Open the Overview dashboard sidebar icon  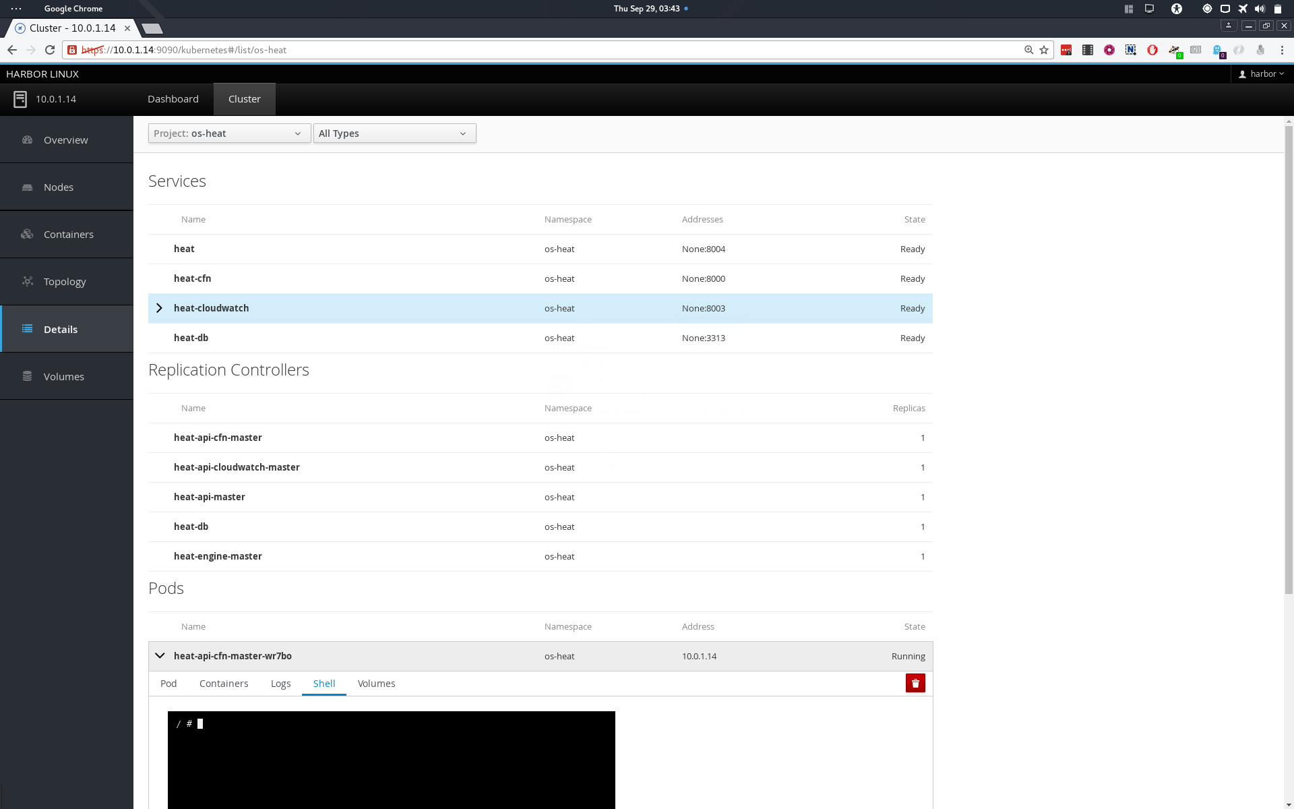(x=28, y=140)
